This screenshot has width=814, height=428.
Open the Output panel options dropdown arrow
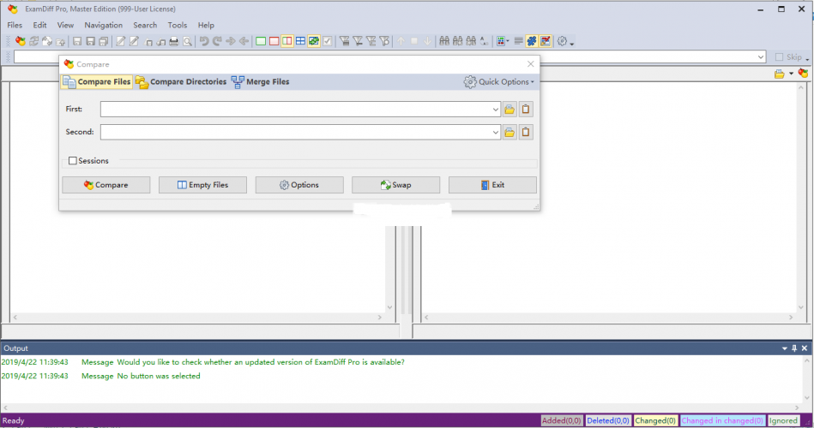pos(785,348)
